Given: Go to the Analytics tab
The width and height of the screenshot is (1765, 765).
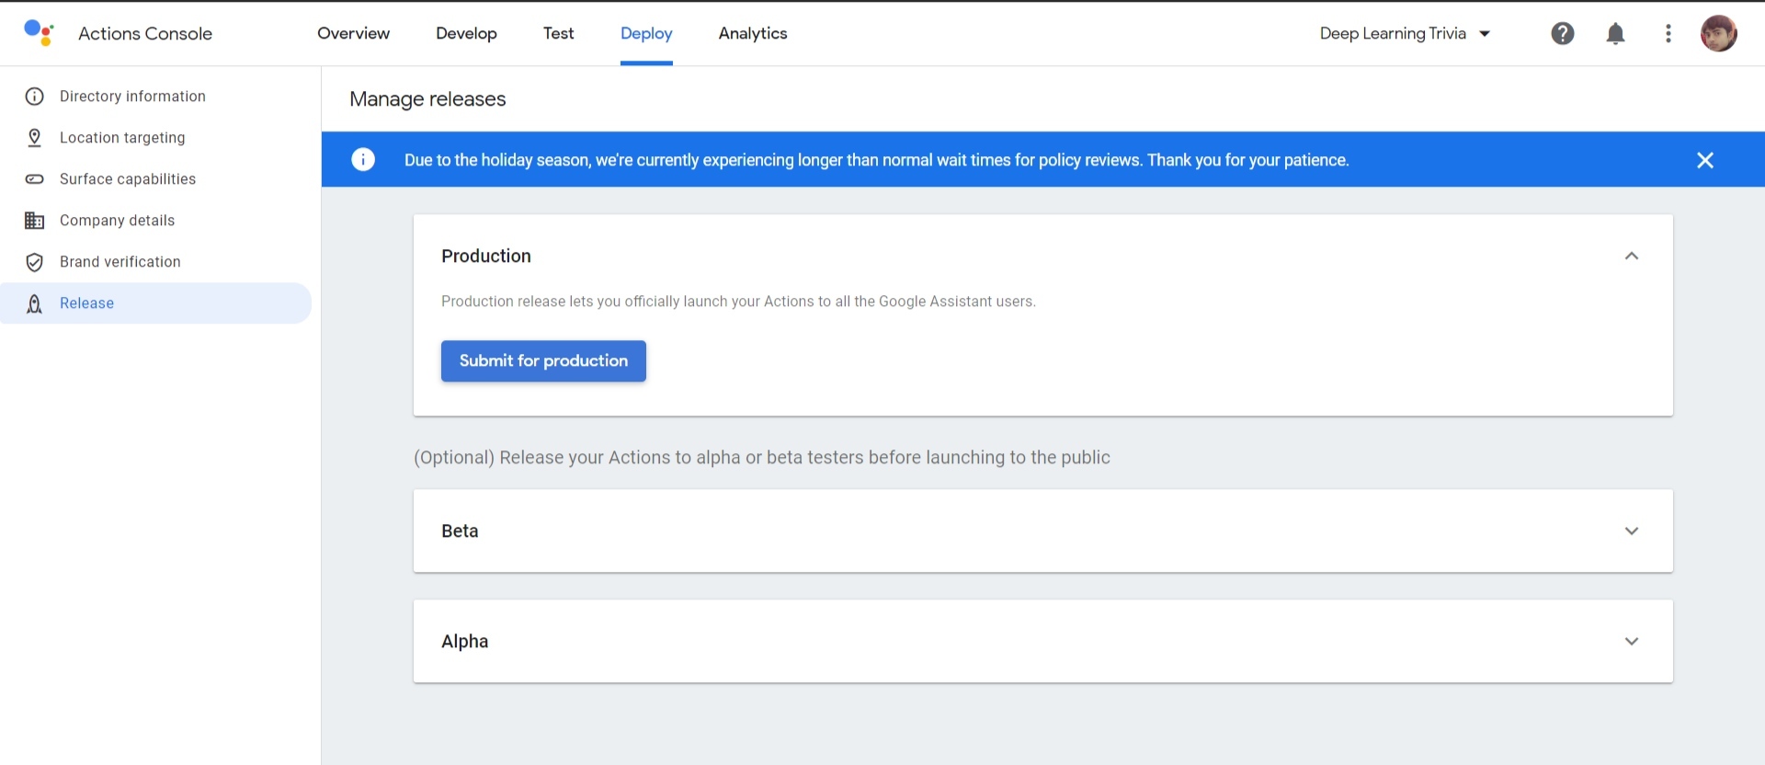Looking at the screenshot, I should [752, 34].
